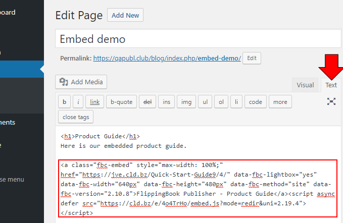This screenshot has width=343, height=223.
Task: Open Comments item in the sidebar
Action: coord(8,122)
